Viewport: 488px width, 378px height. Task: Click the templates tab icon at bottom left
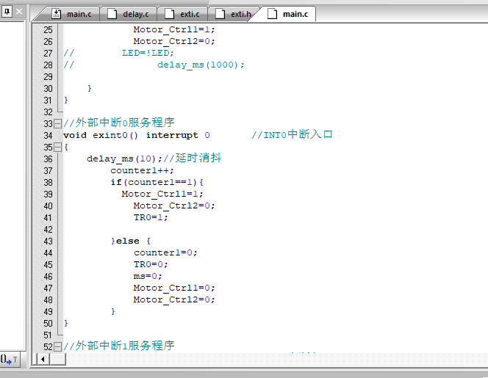(10, 360)
